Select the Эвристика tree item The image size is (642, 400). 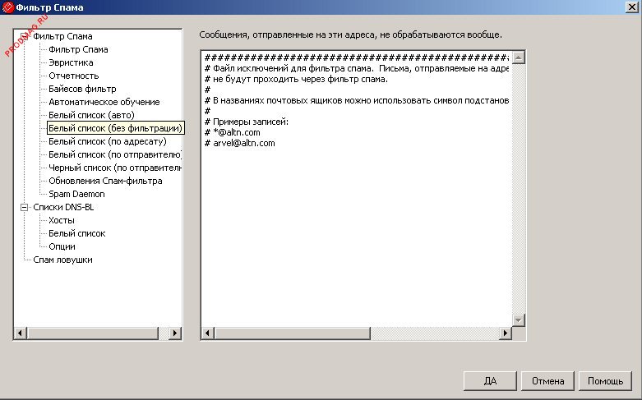pos(71,62)
